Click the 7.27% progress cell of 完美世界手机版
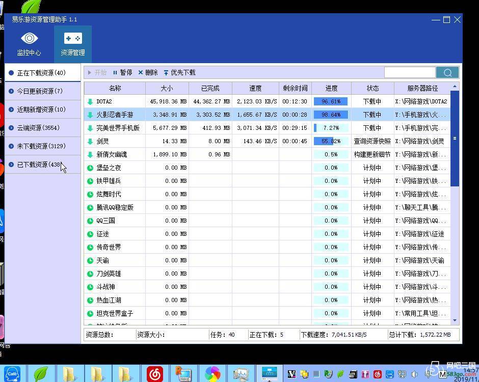 pos(331,128)
